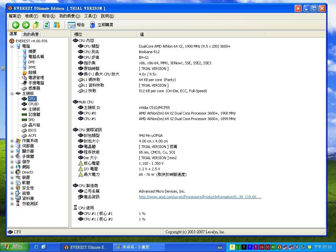Open the AMD product information link
This screenshot has height=252, width=336.
coord(200,197)
